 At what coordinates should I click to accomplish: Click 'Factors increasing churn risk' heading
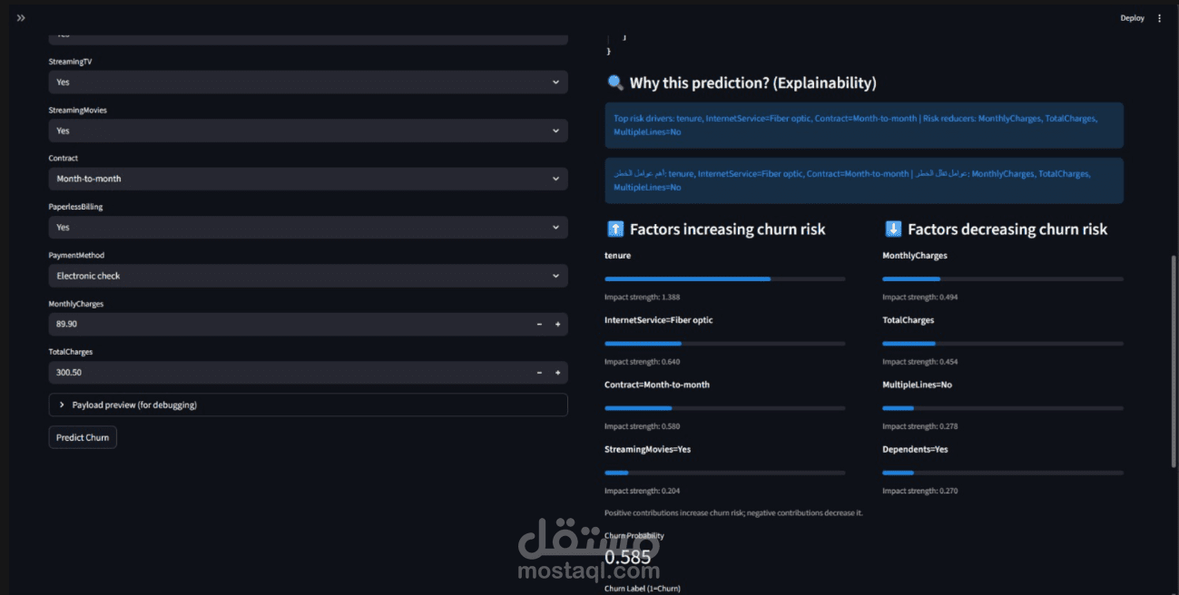click(727, 229)
